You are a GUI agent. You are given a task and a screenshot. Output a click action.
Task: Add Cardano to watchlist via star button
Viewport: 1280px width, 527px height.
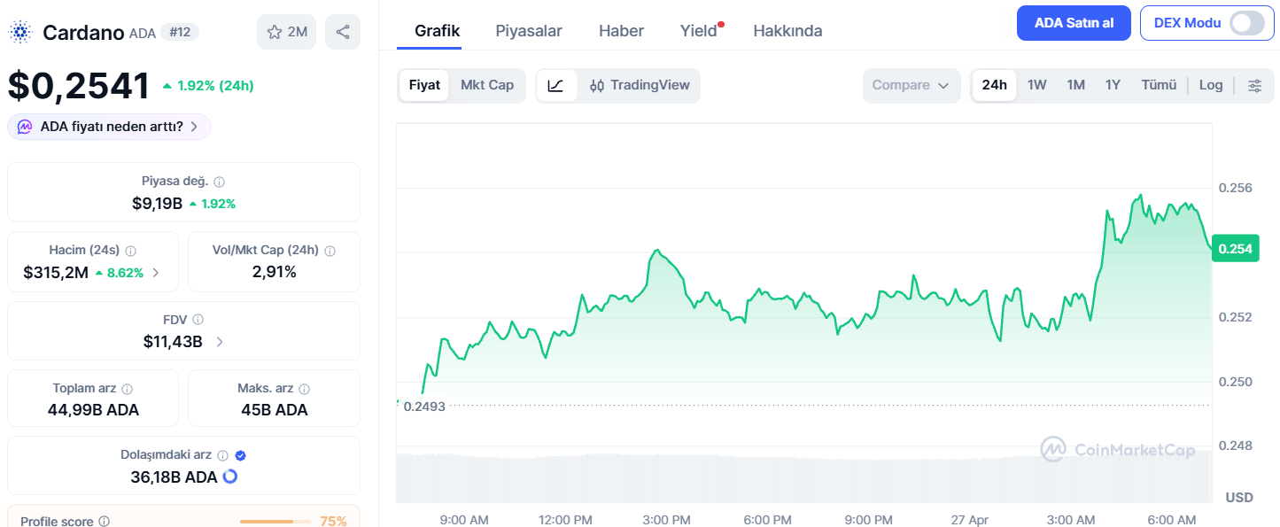(x=286, y=32)
